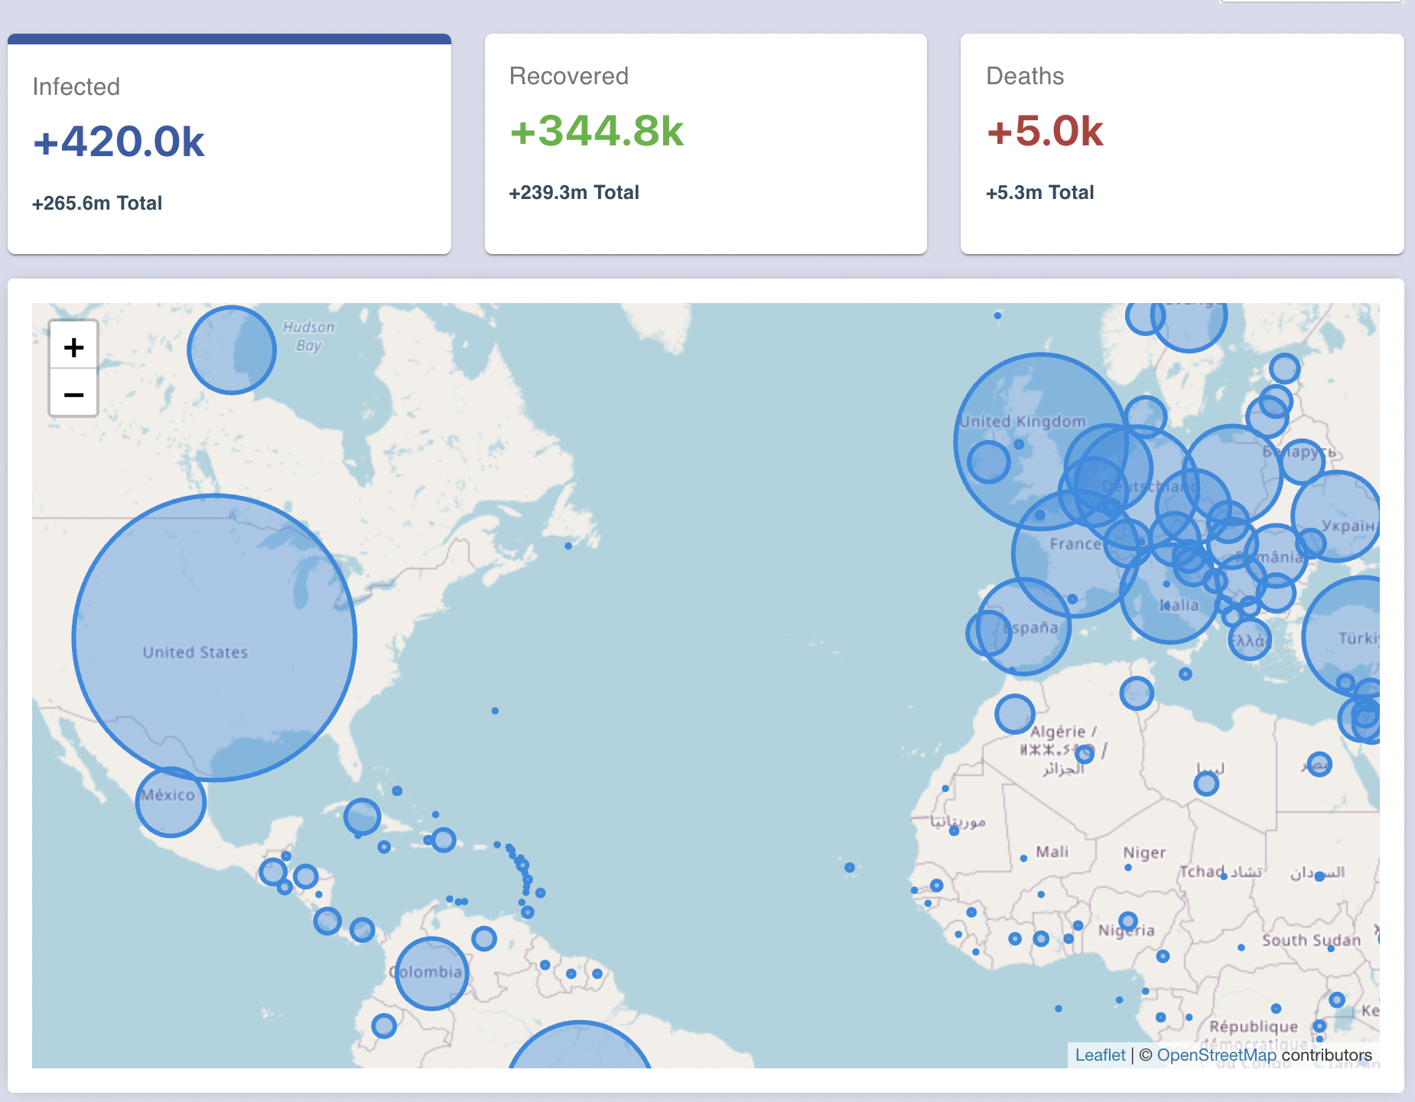Click the Ελλάδα (Greece) circle marker
This screenshot has width=1415, height=1102.
(x=1250, y=639)
